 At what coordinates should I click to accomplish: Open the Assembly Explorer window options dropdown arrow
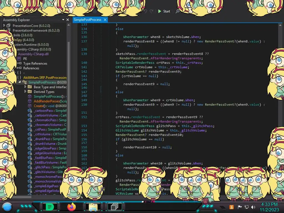[x=63, y=20]
